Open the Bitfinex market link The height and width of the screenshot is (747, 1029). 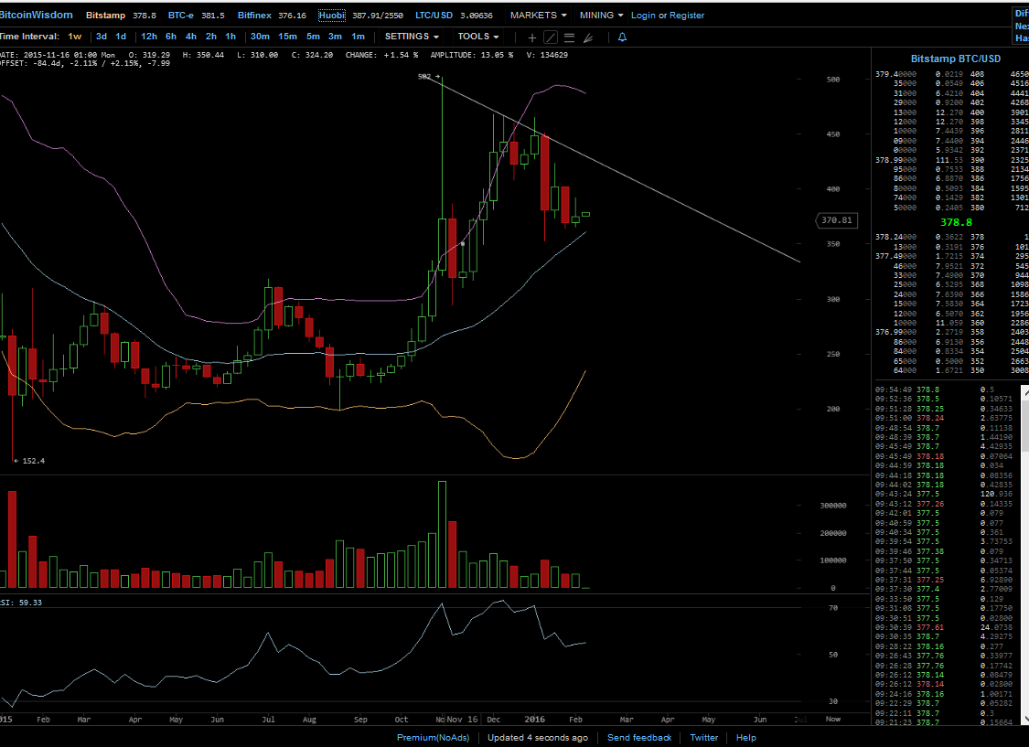[254, 15]
